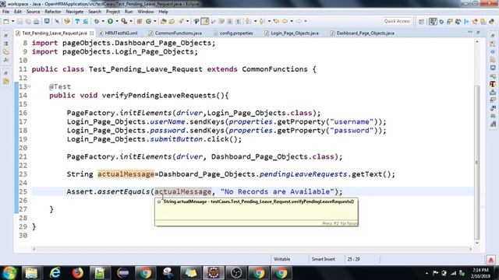The image size is (499, 280).
Task: Click the actualMessage variable on line 25
Action: [x=183, y=192]
